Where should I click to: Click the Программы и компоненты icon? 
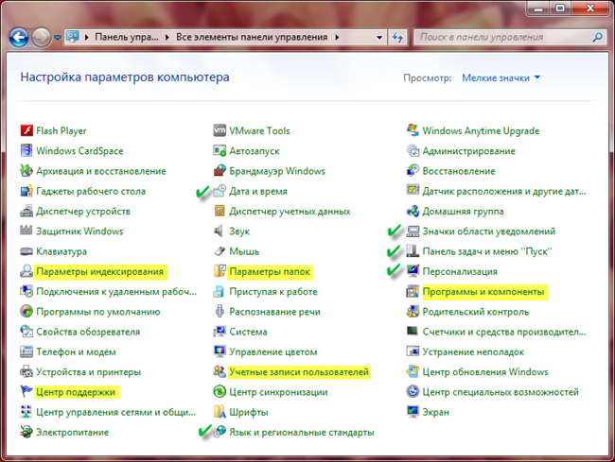pyautogui.click(x=413, y=292)
